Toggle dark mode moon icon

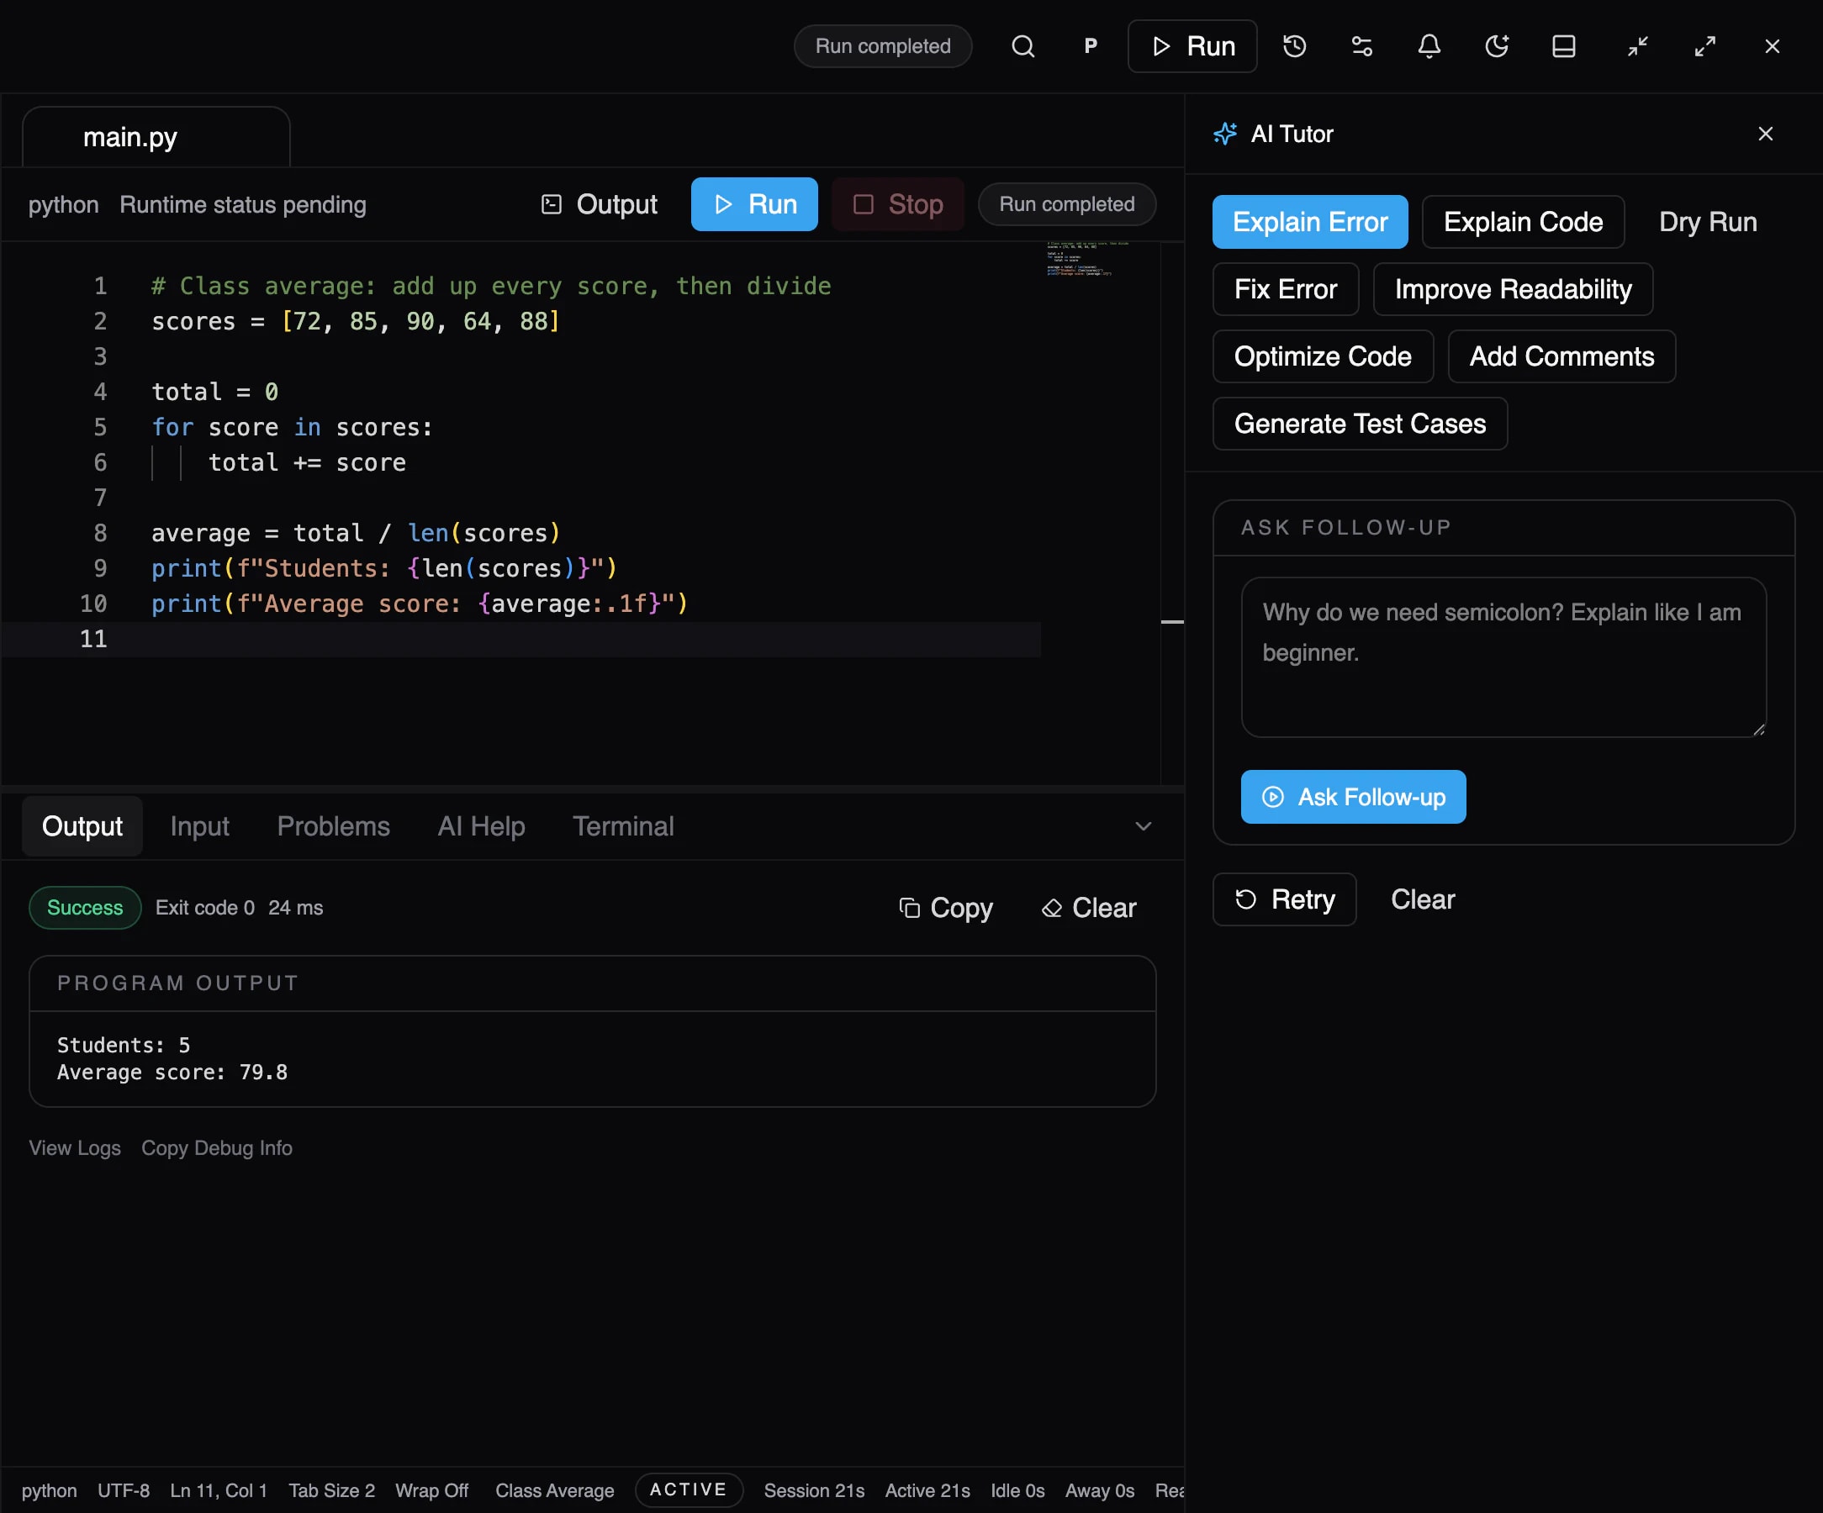point(1497,46)
